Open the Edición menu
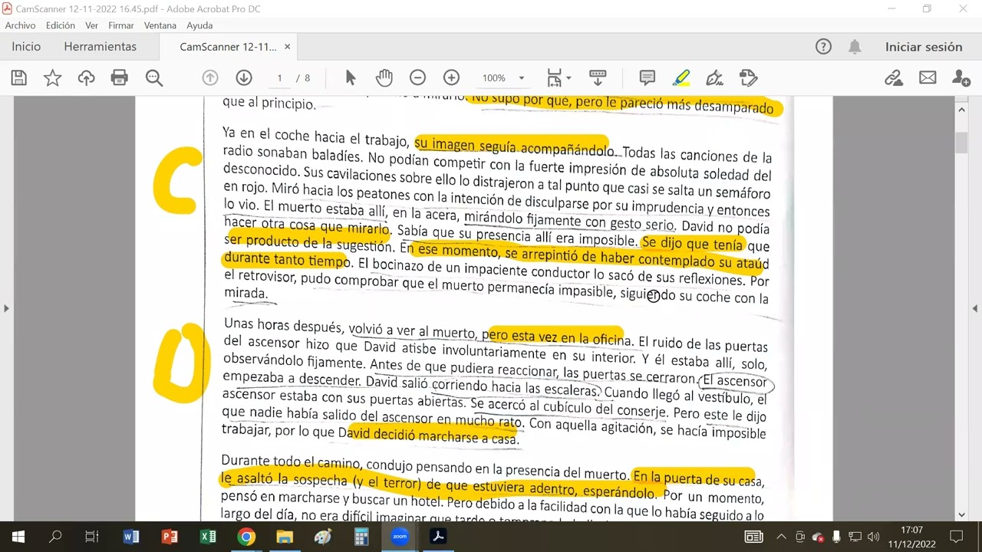This screenshot has height=552, width=982. [x=61, y=25]
